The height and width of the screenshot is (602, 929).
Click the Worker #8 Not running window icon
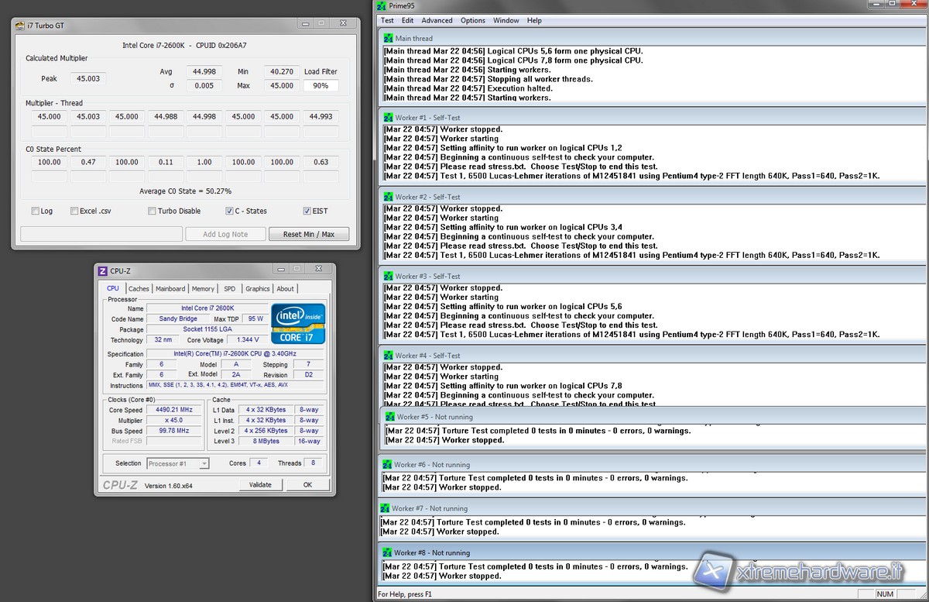tap(387, 553)
